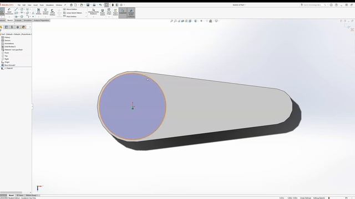This screenshot has height=199, width=355.
Task: Open the Circle tool dropdown arrow
Action: (x=24, y=9)
